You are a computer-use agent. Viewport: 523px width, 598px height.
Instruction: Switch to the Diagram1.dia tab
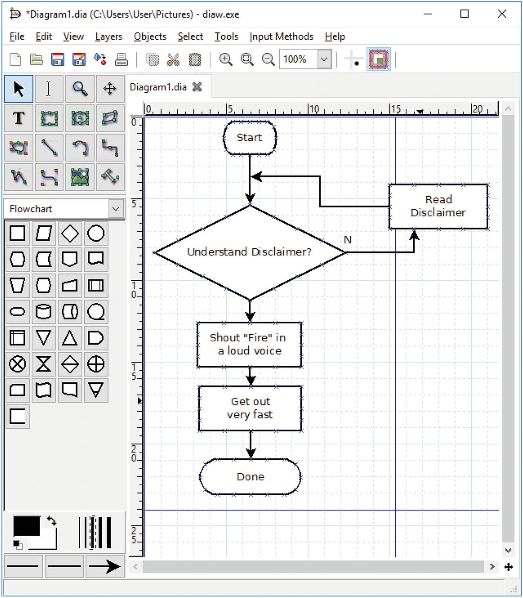[x=158, y=87]
